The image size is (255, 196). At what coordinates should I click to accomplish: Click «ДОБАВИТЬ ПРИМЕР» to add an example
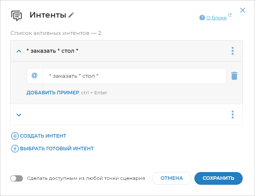point(53,93)
